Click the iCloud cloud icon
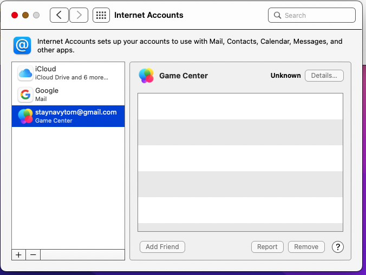Screen dimensions: 366x275 [25, 73]
